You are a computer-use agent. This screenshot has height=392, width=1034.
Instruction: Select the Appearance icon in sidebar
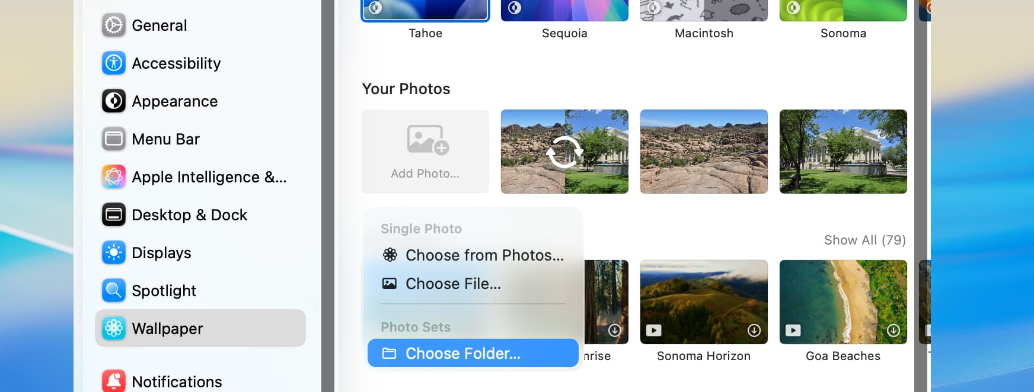pyautogui.click(x=113, y=101)
